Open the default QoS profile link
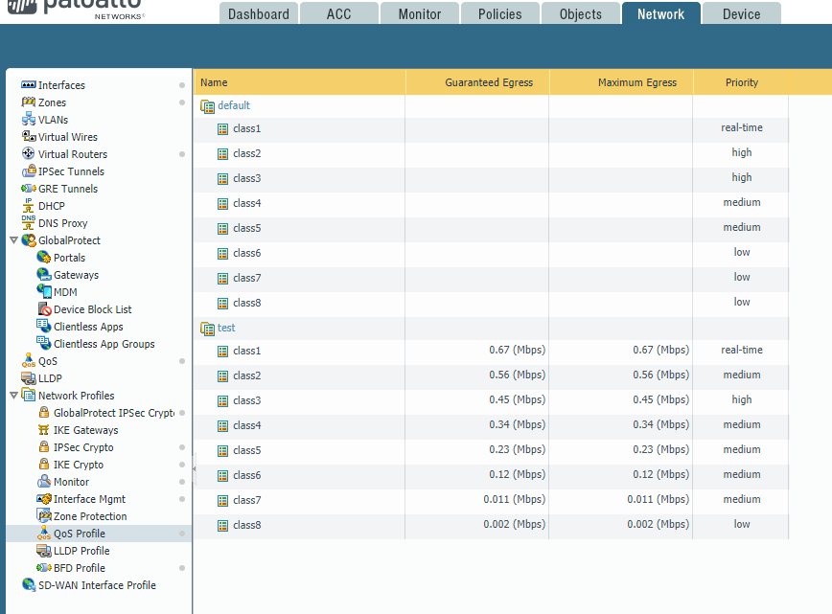 click(233, 105)
